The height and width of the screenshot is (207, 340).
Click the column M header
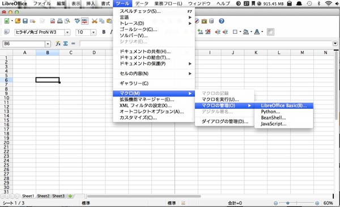point(302,52)
